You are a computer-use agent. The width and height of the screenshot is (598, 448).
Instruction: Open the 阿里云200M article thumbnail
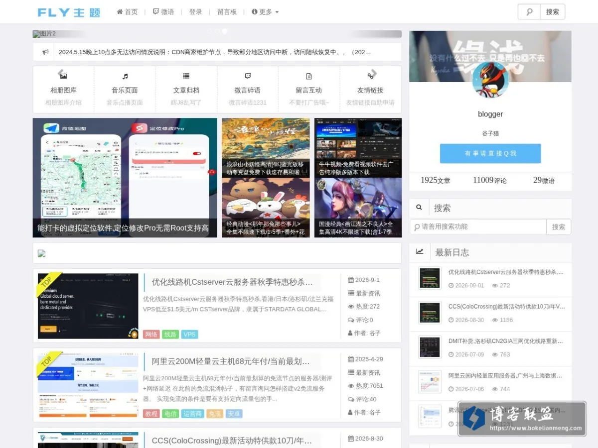88,386
